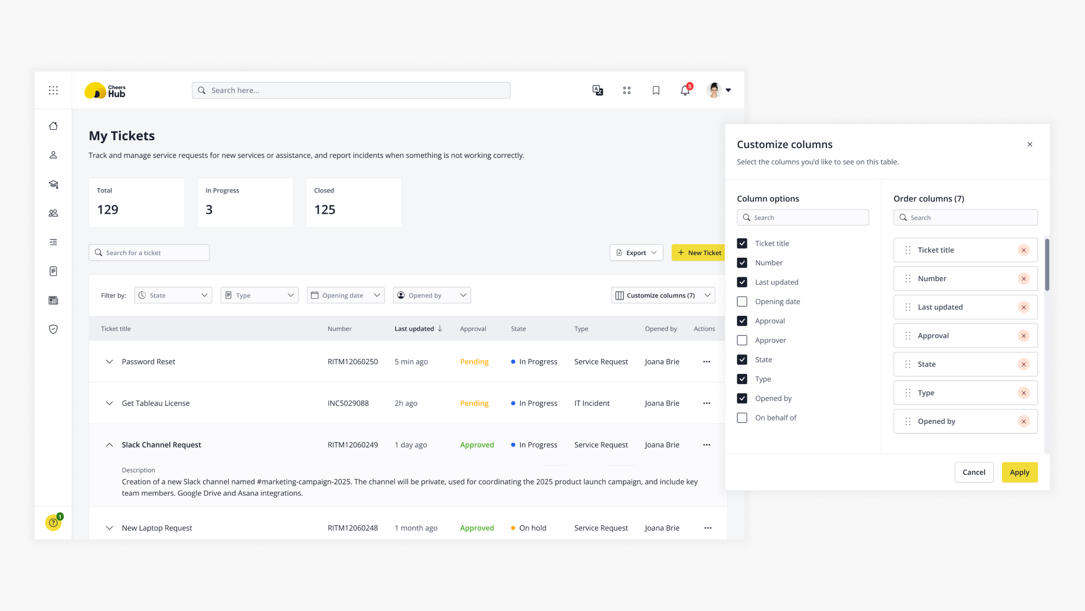Open the bookmark icon in header

[x=656, y=91]
